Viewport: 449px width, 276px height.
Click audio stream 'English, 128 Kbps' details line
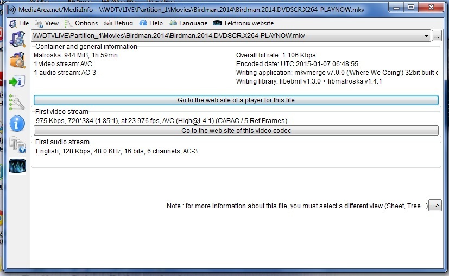pos(117,151)
